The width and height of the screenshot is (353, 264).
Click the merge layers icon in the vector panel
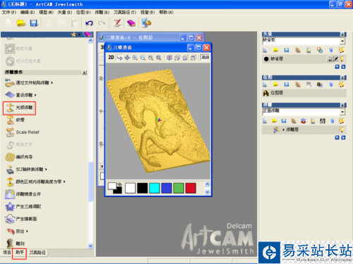pyautogui.click(x=320, y=50)
